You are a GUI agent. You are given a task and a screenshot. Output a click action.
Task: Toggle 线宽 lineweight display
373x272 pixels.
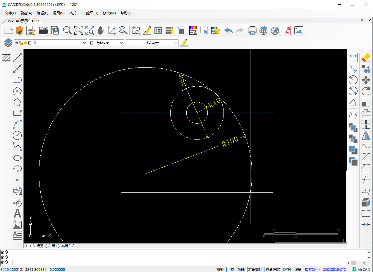tap(298, 269)
